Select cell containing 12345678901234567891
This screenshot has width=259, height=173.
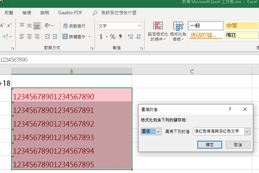pyautogui.click(x=72, y=109)
